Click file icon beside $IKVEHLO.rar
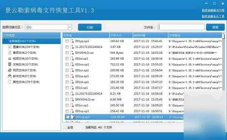This screenshot has height=140, width=227. [x=72, y=53]
